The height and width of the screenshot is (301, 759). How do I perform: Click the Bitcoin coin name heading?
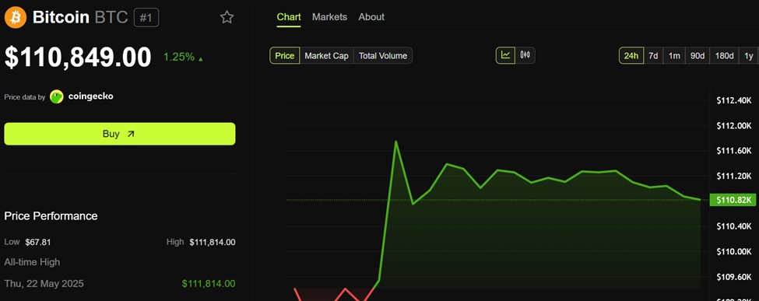pyautogui.click(x=61, y=17)
